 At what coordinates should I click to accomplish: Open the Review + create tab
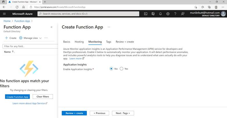click(x=125, y=42)
